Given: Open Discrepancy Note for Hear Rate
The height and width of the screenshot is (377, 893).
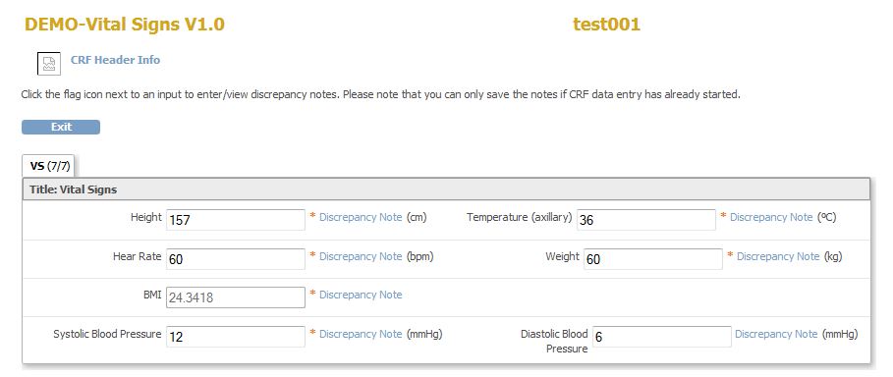Looking at the screenshot, I should tap(361, 256).
